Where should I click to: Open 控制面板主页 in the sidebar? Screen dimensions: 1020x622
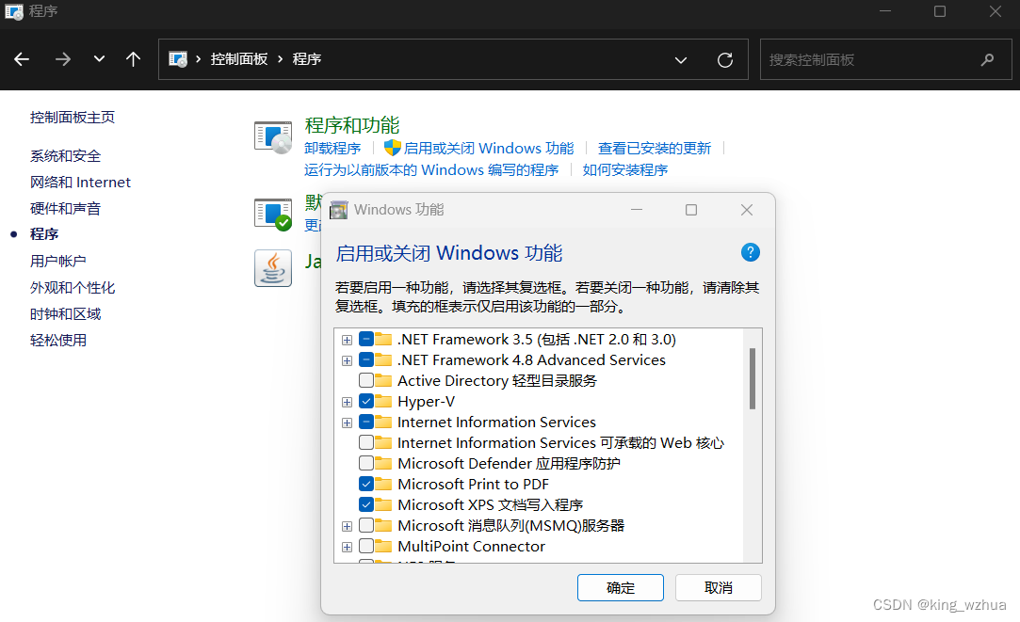tap(73, 117)
